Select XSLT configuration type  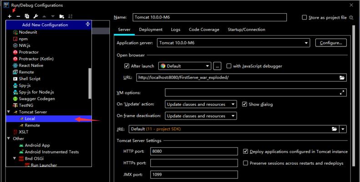click(x=49, y=132)
